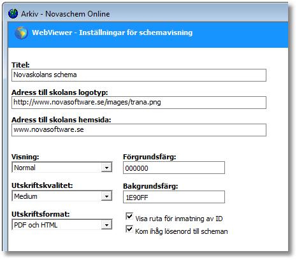This screenshot has width=297, height=260.
Task: Click the 'WebViewer - Inställningar för schemavisning' heading
Action: [112, 32]
